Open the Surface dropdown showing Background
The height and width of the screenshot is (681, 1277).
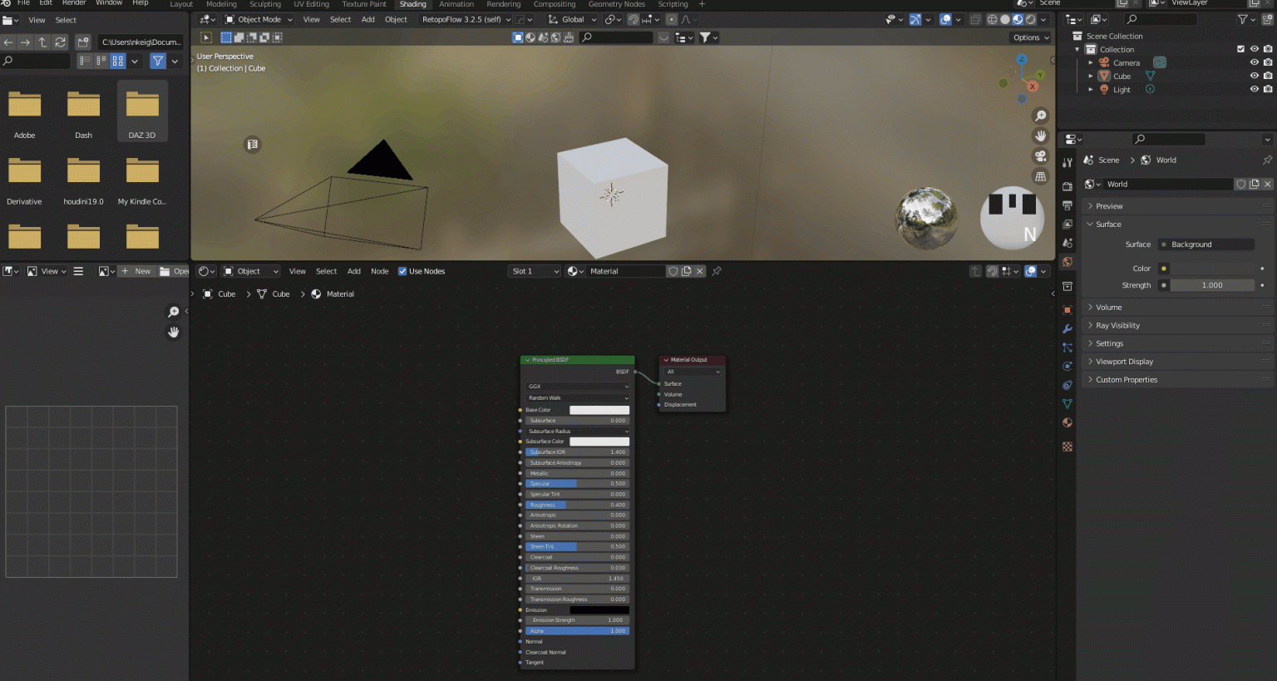coord(1206,244)
